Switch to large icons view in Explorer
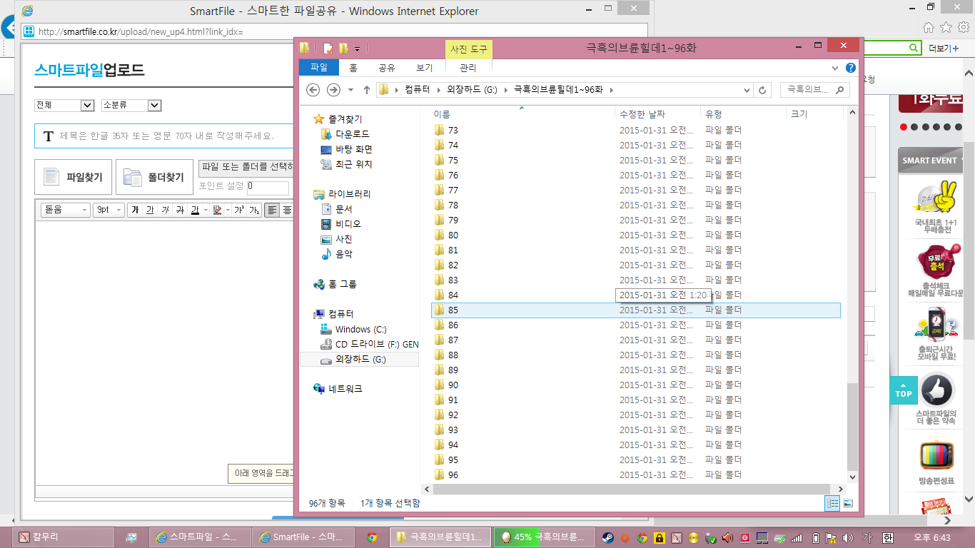 [x=848, y=503]
